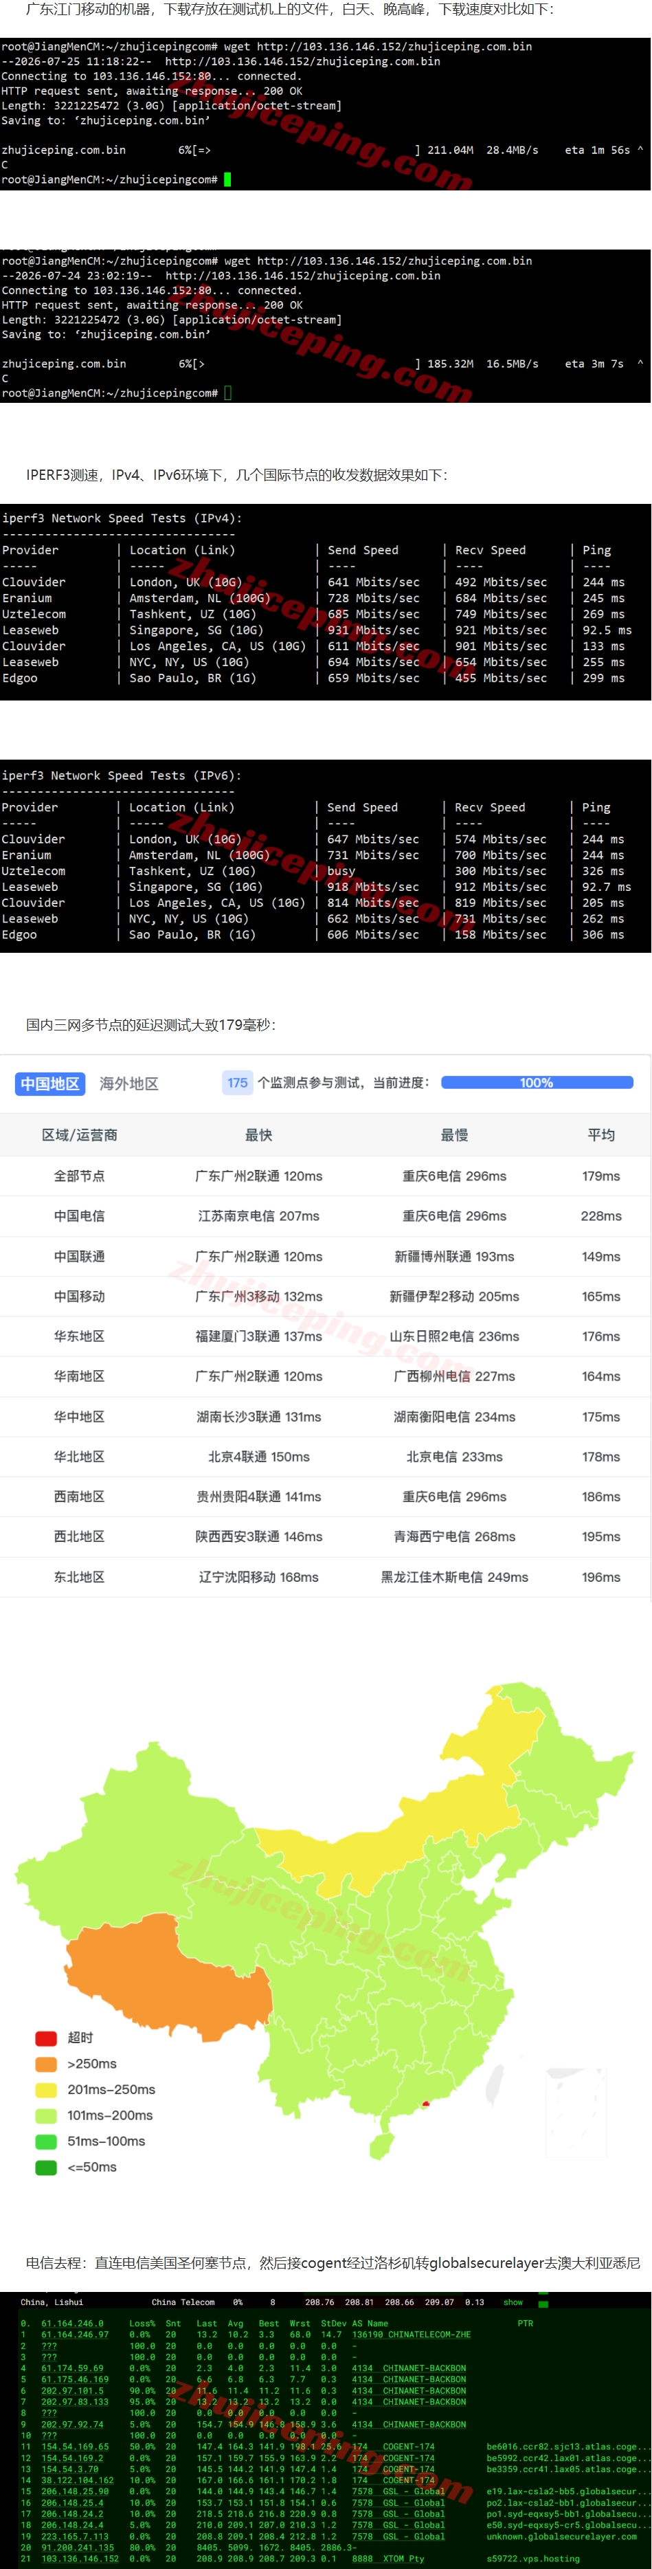This screenshot has width=652, height=2569.
Task: Select the 中国联通 row label
Action: (x=80, y=1257)
